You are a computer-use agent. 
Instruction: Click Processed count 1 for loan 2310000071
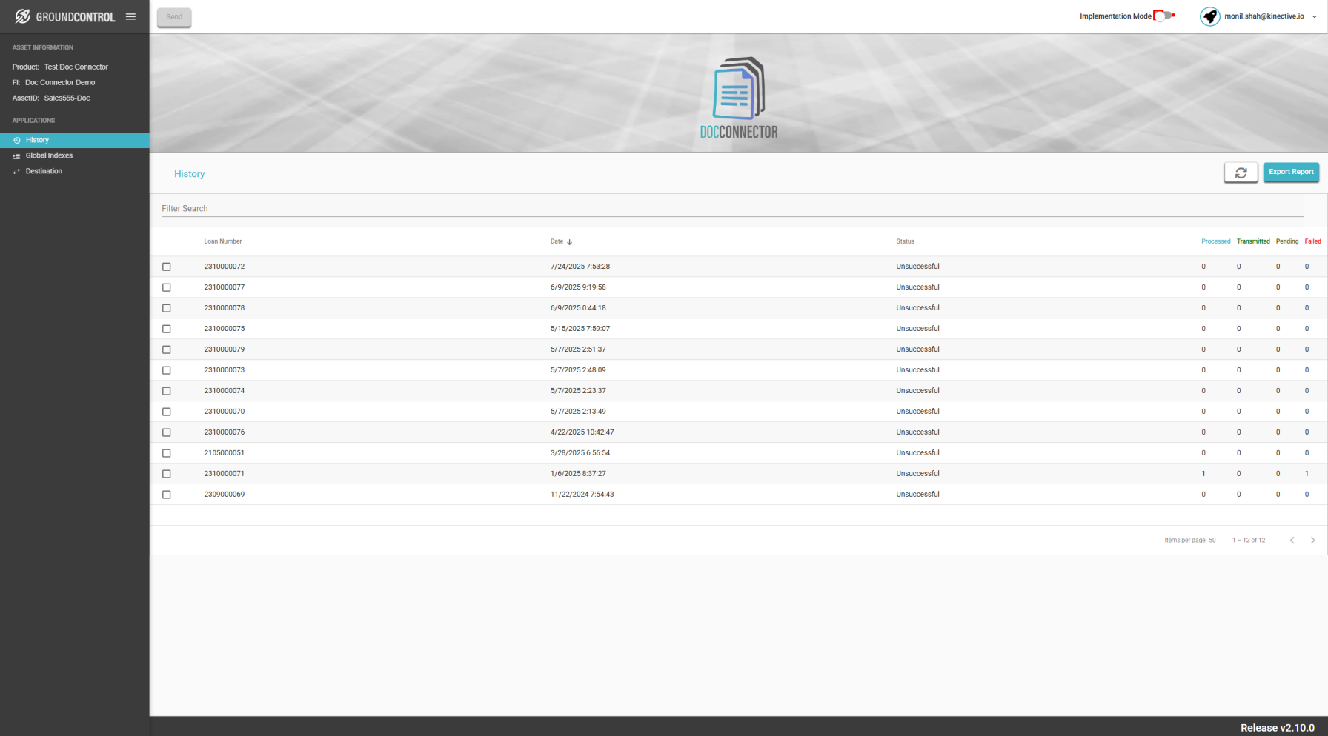(1203, 474)
